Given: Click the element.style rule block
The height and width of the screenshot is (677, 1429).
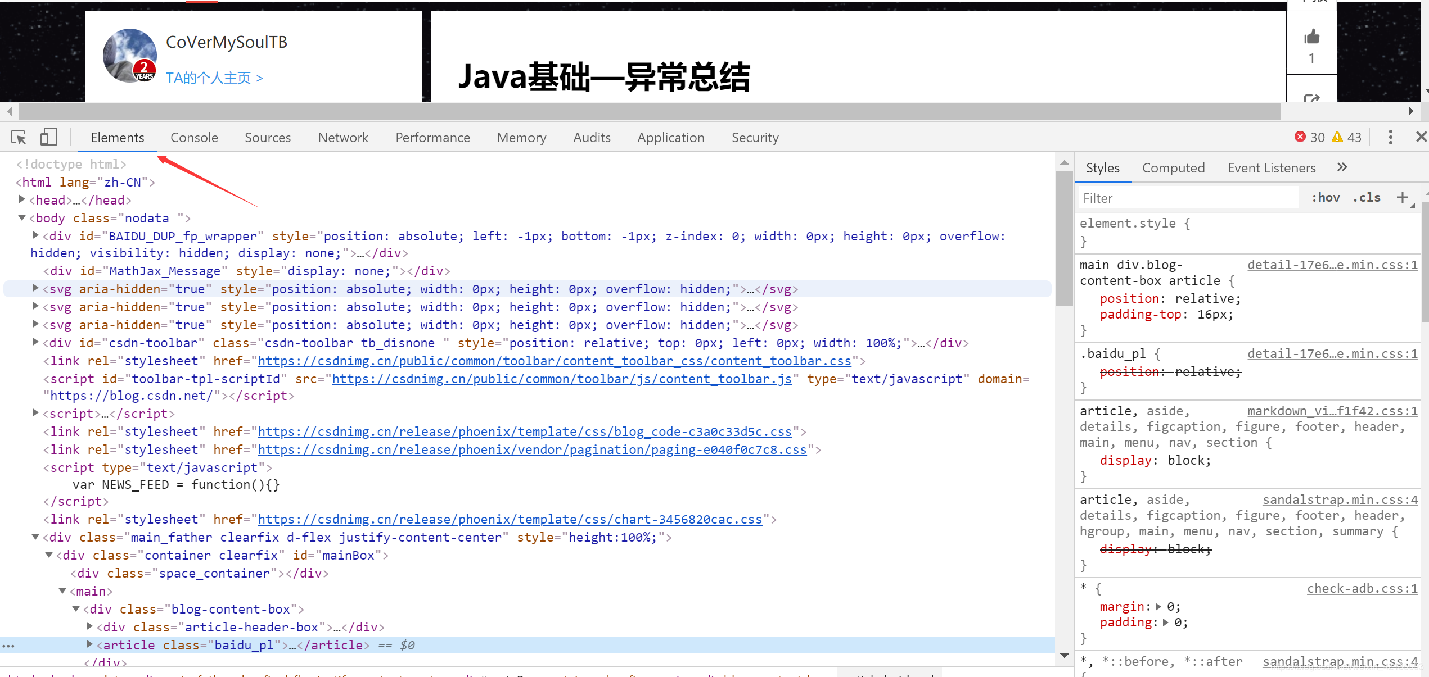Looking at the screenshot, I should coord(1247,232).
